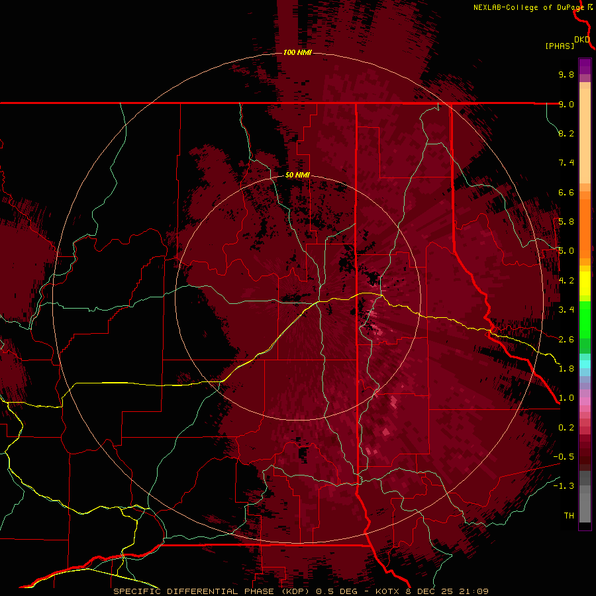Click the 0.2 scale value

[566, 428]
